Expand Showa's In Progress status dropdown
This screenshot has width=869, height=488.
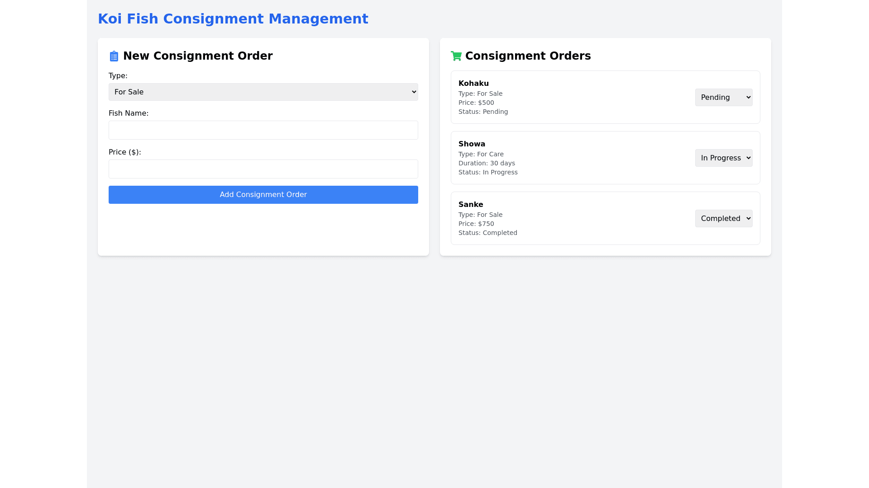(x=723, y=158)
